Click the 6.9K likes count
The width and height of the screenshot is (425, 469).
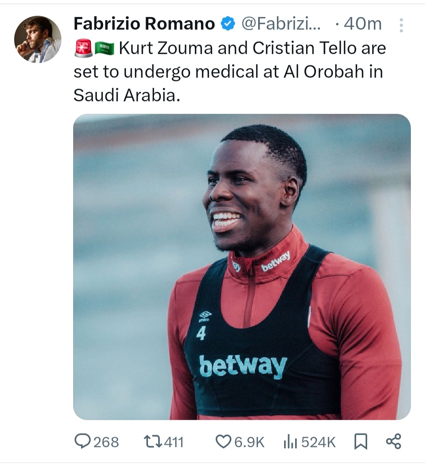click(249, 442)
